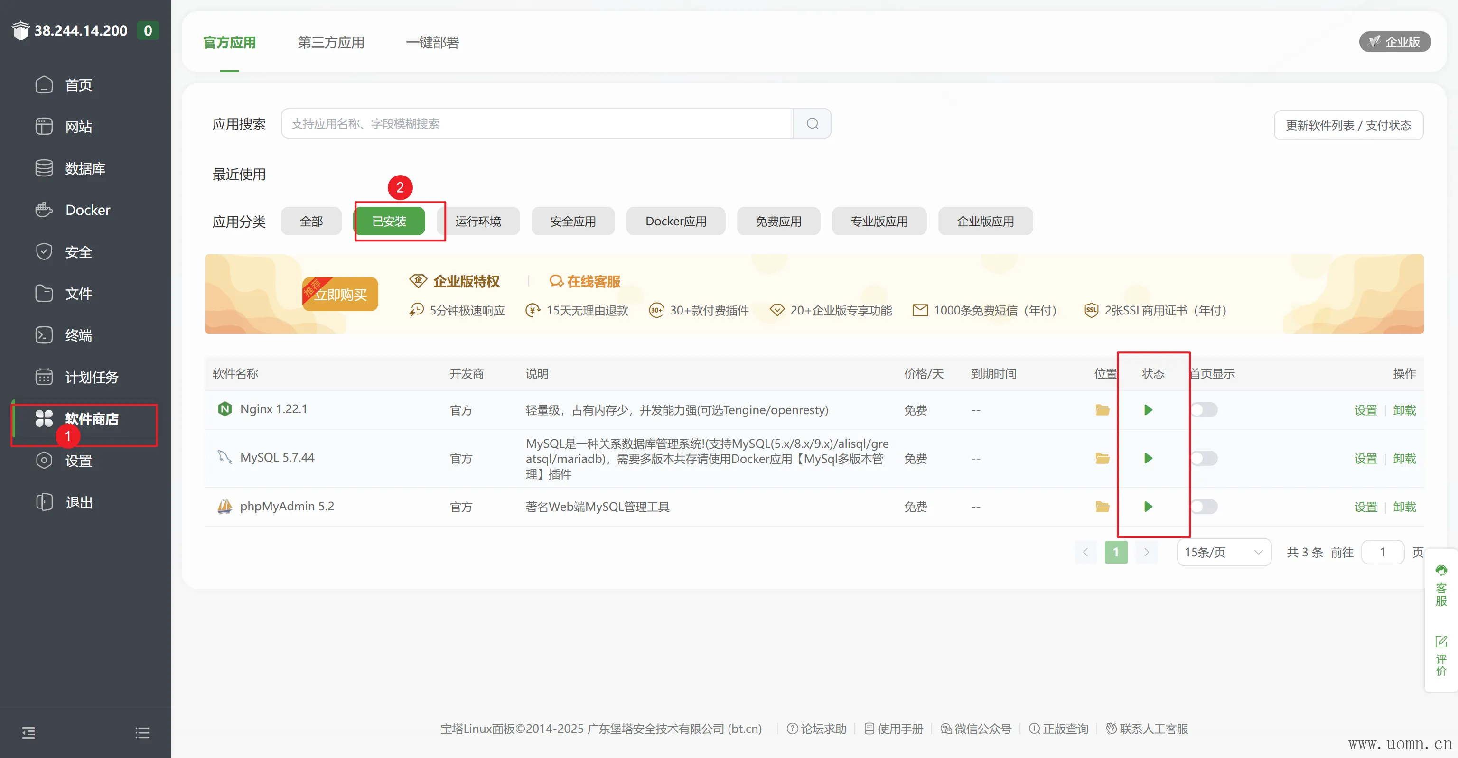
Task: Click the MySQL status play icon
Action: coord(1148,458)
